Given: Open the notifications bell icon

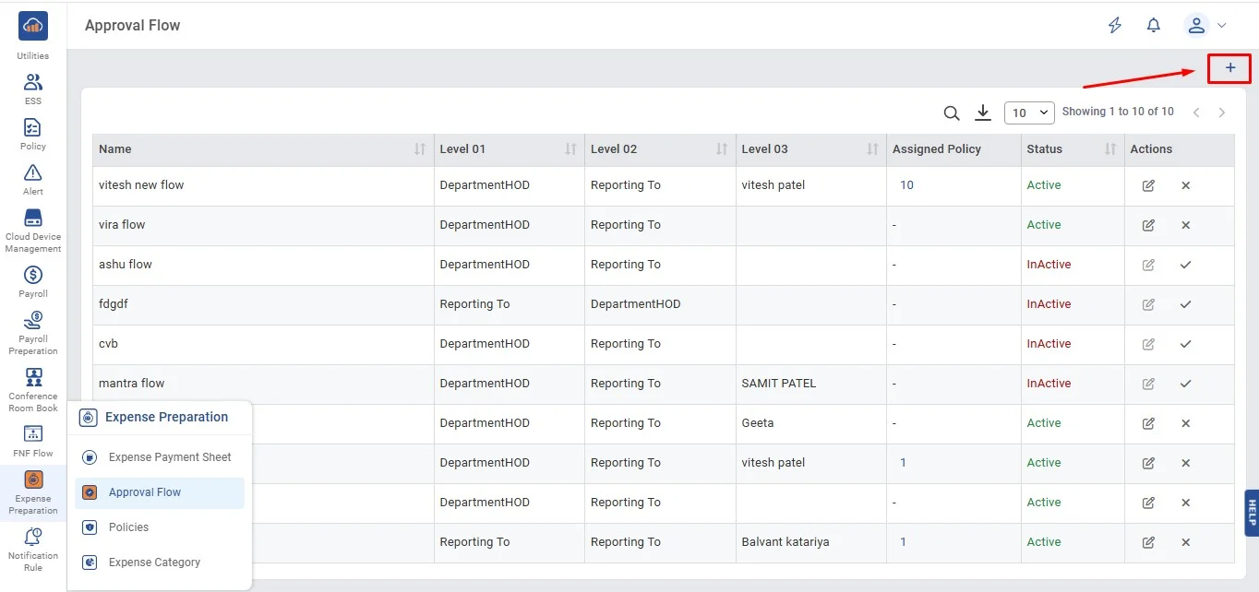Looking at the screenshot, I should [1153, 26].
